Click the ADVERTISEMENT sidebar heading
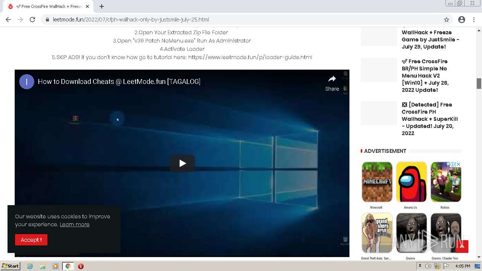This screenshot has height=271, width=482. pyautogui.click(x=385, y=151)
